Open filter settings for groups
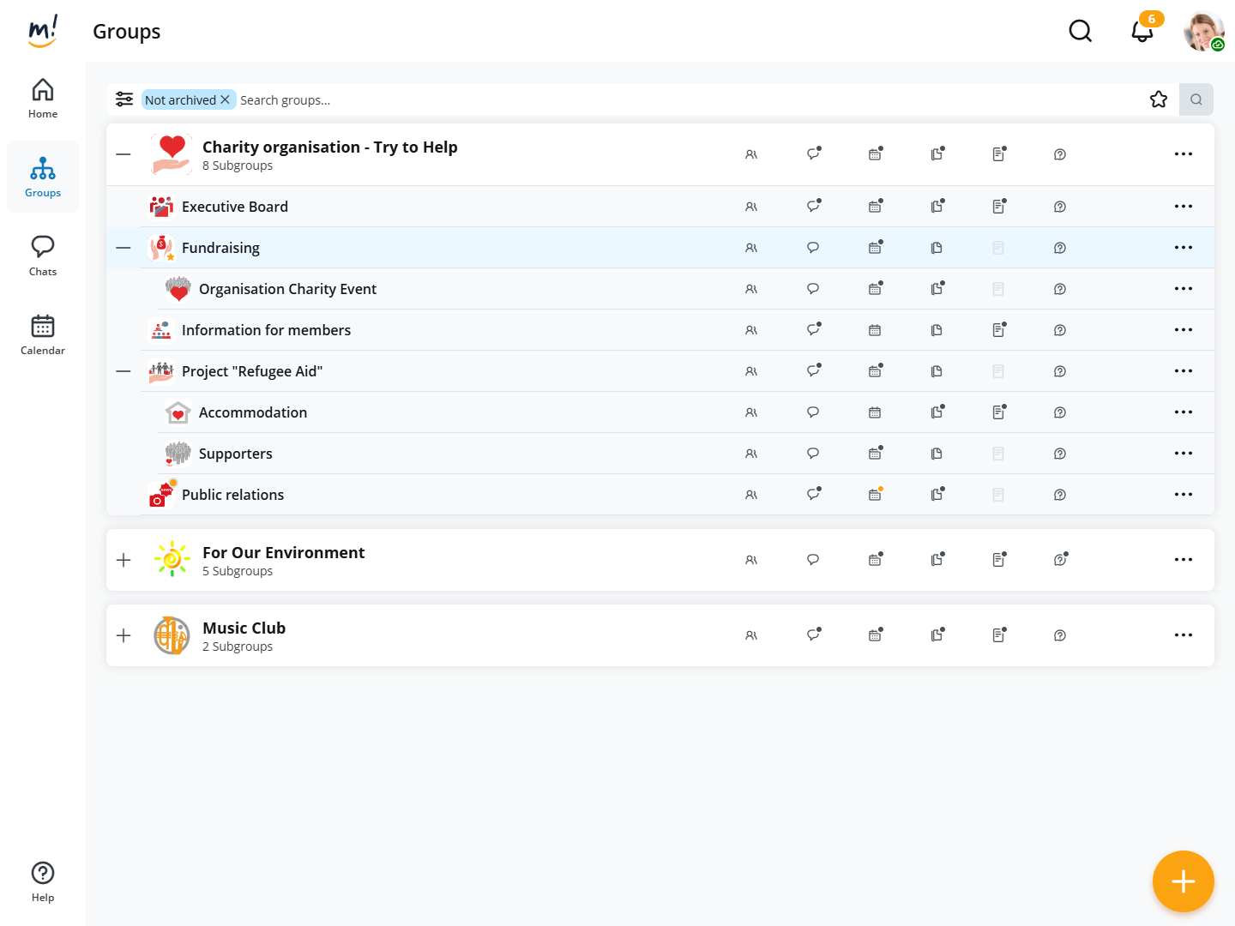 (x=124, y=99)
